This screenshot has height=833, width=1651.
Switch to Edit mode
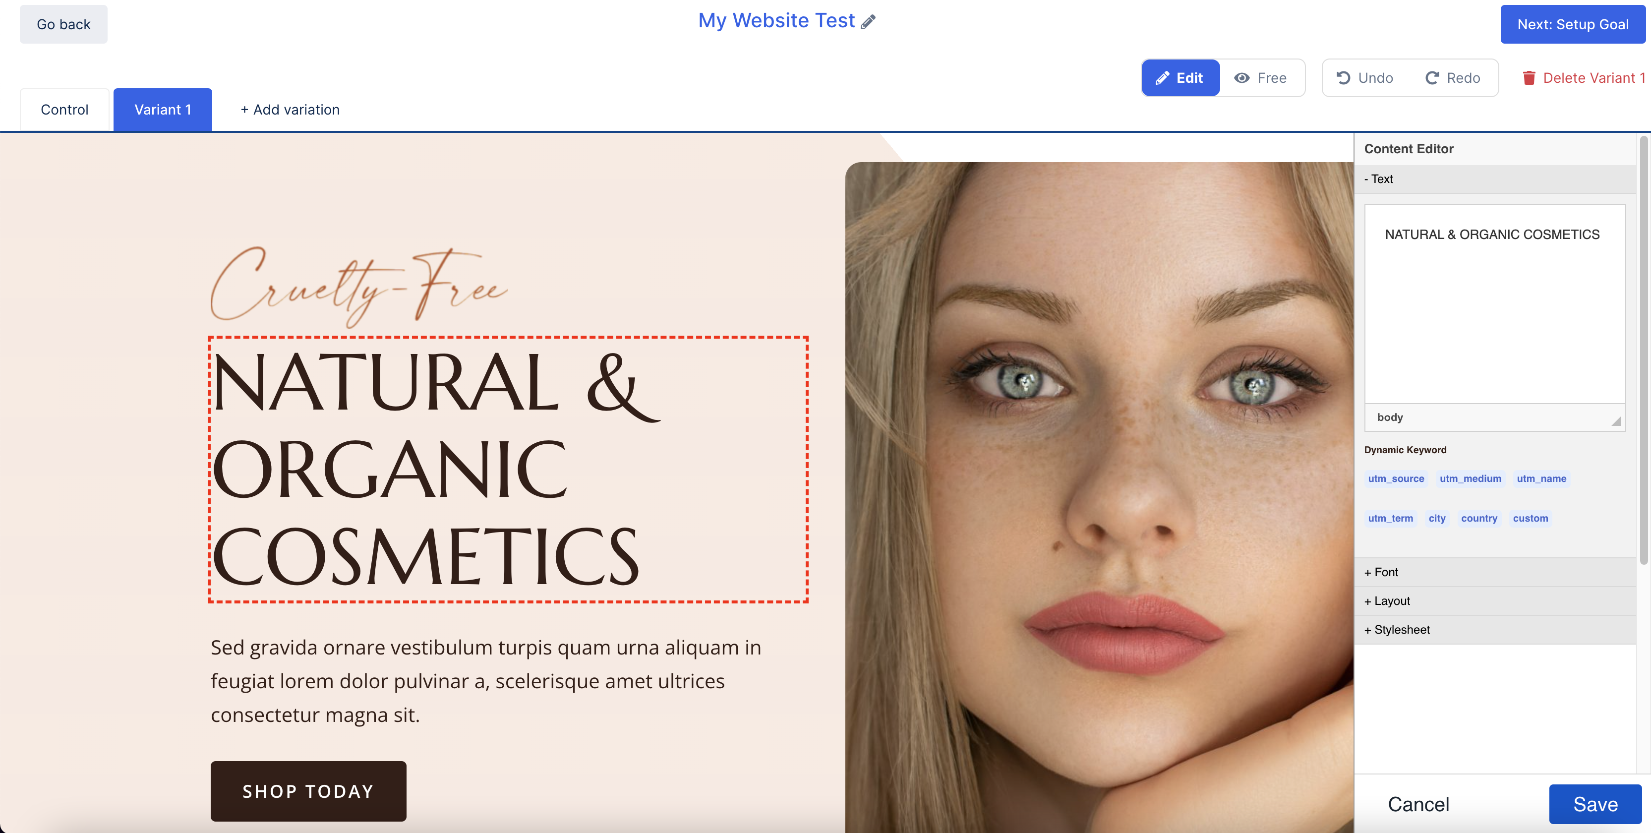click(x=1180, y=78)
